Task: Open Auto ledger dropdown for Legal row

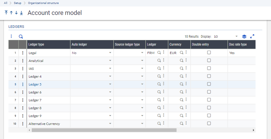Action: coord(110,53)
